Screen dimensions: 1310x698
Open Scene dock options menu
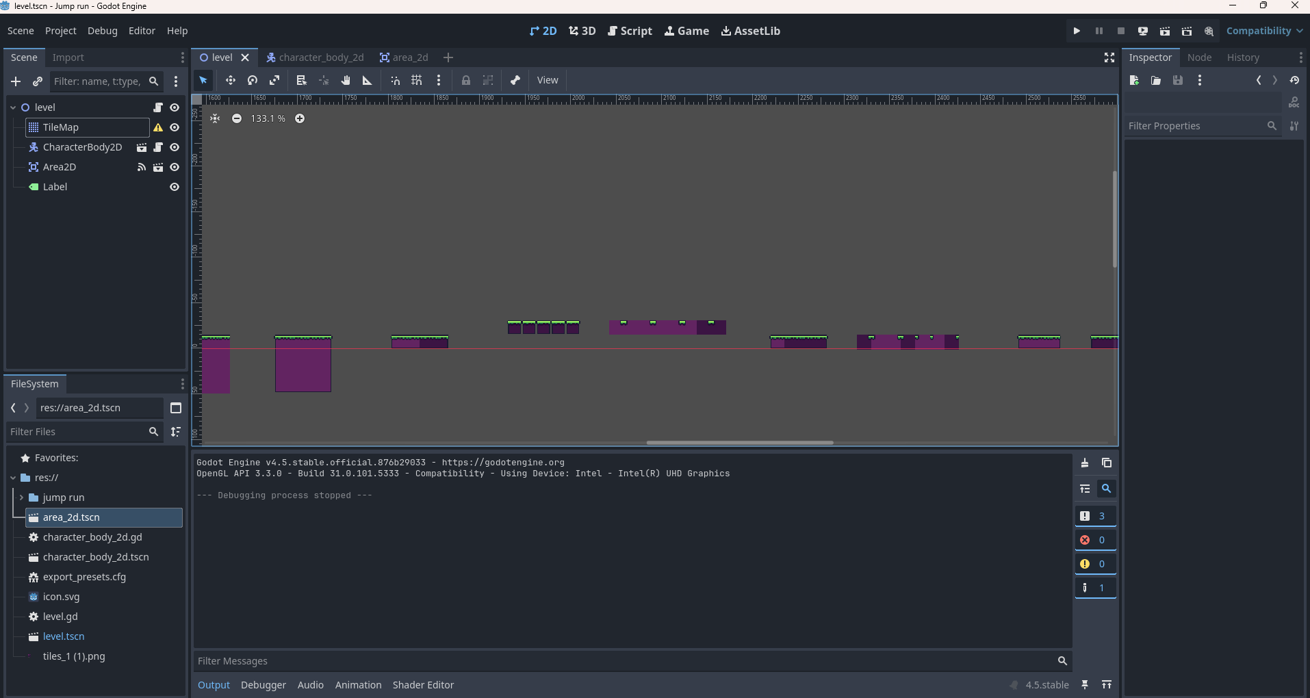(x=182, y=57)
